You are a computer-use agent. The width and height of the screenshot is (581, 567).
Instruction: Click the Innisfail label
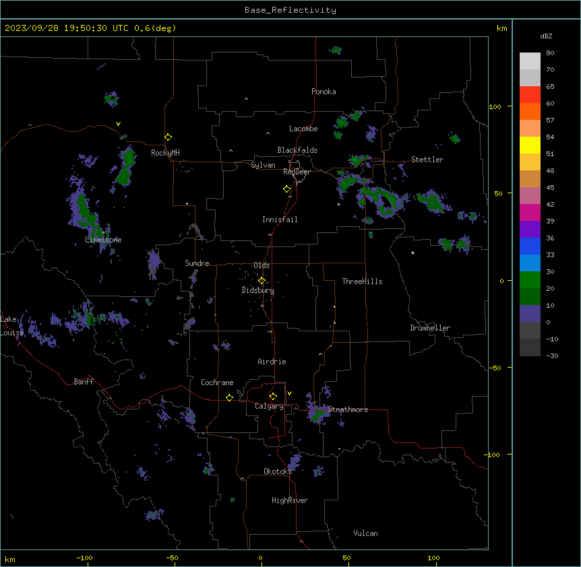(280, 220)
